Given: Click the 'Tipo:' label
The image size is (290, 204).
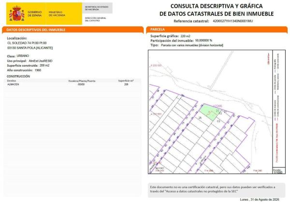Looking at the screenshot, I should [155, 45].
